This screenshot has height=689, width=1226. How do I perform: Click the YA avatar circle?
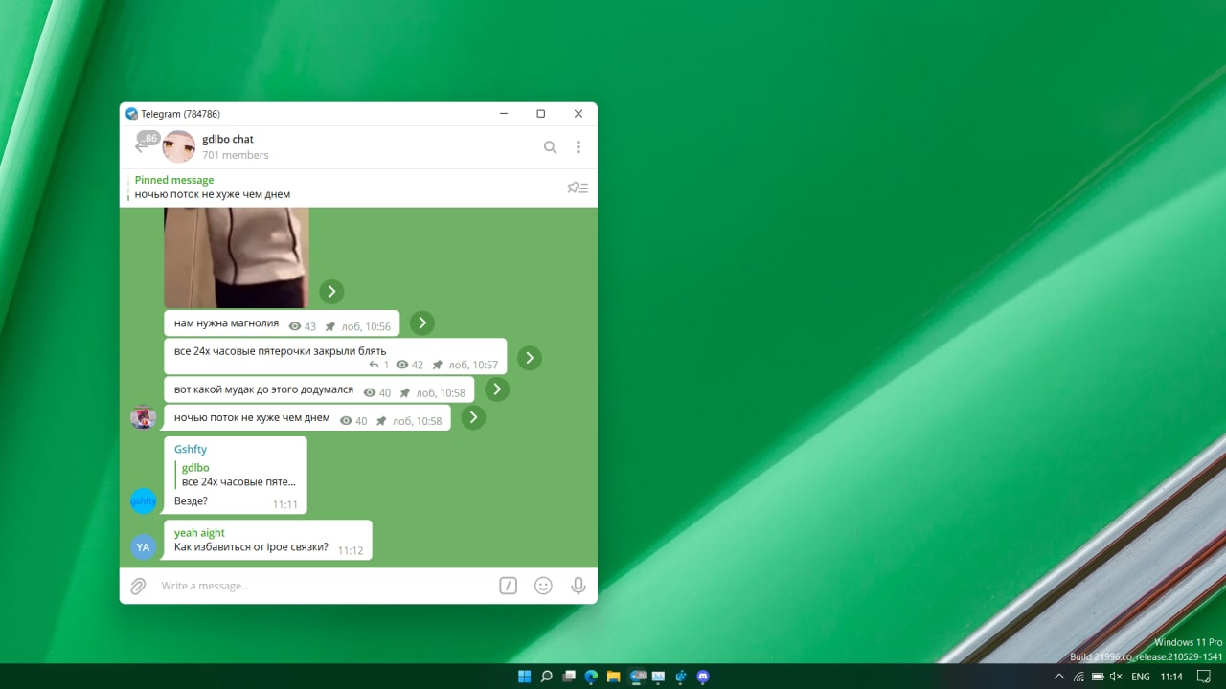point(144,547)
